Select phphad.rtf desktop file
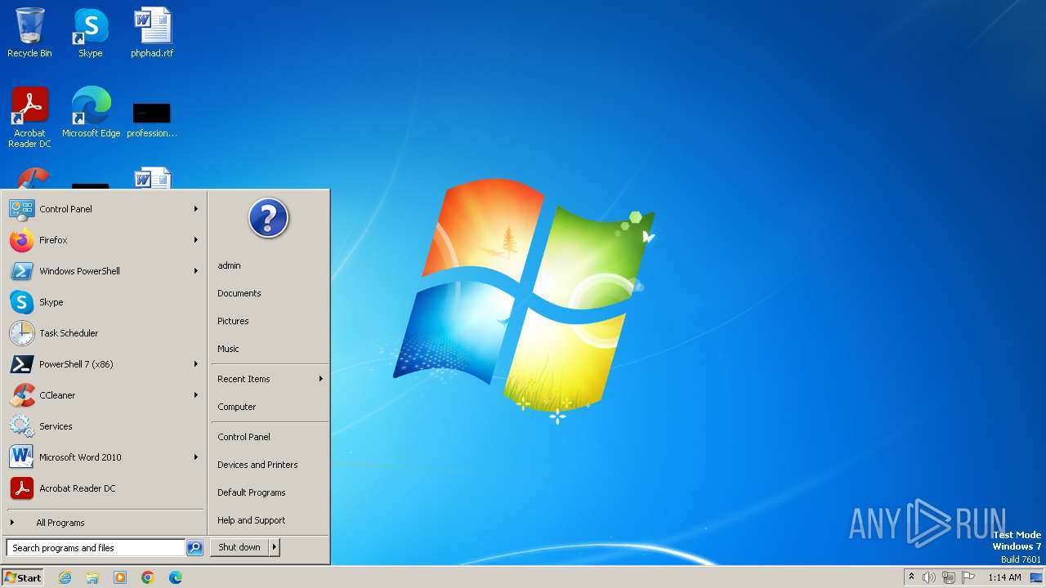The image size is (1046, 588). pos(152,33)
